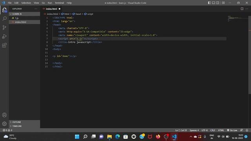Open taskbar Search icon
Image resolution: width=251 pixels, height=141 pixels.
point(85,137)
